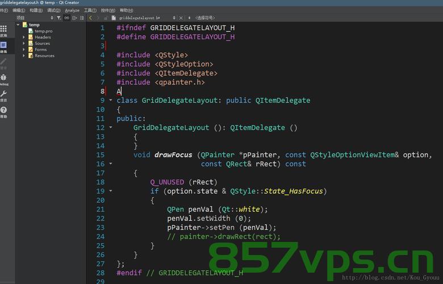Expand the Sources folder arrow
The width and height of the screenshot is (443, 284).
[24, 43]
